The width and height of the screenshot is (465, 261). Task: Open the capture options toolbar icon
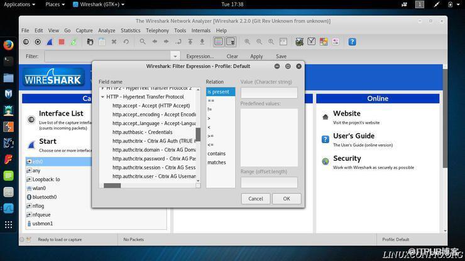pyautogui.click(x=38, y=42)
